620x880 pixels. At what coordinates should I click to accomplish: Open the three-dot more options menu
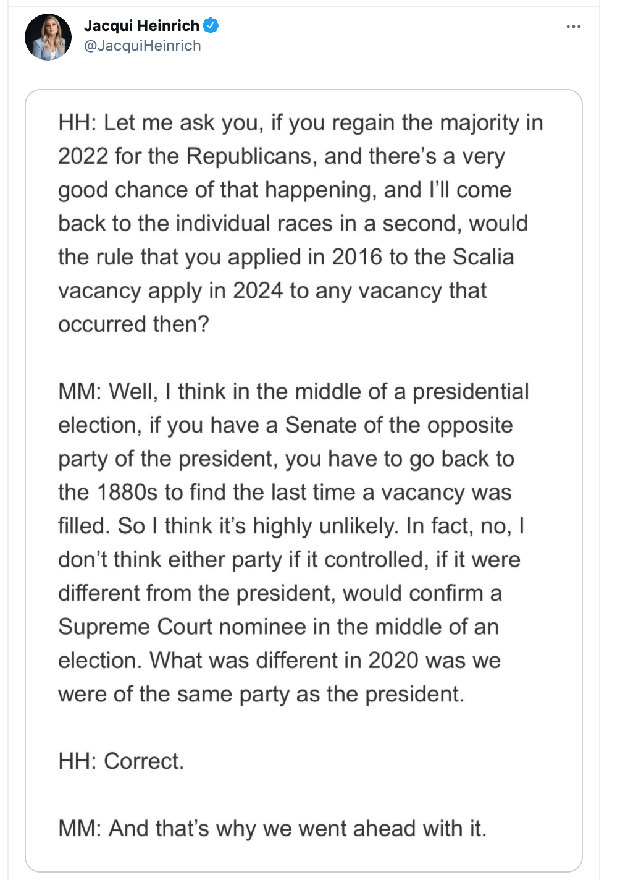(573, 27)
